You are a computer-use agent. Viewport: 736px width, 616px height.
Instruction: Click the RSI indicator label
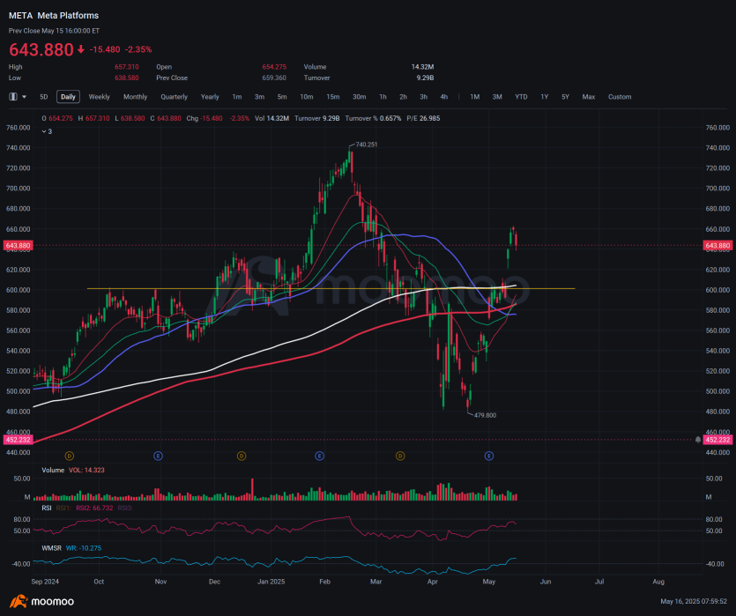click(47, 508)
